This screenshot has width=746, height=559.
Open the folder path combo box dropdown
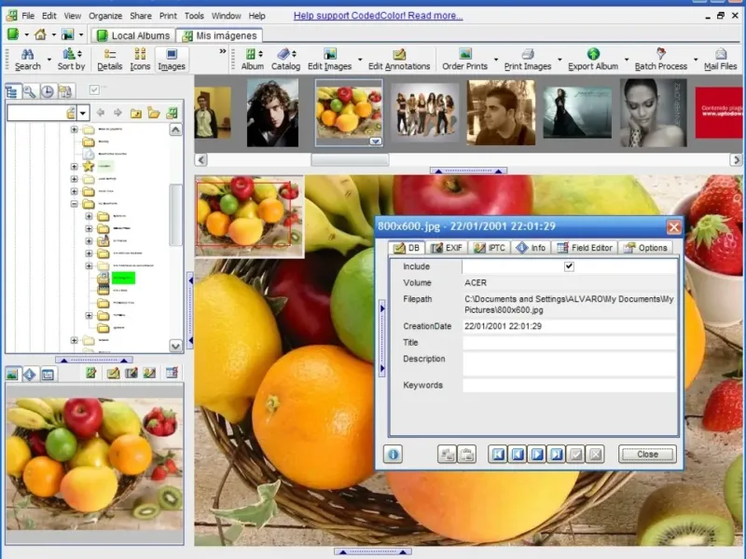[x=83, y=113]
